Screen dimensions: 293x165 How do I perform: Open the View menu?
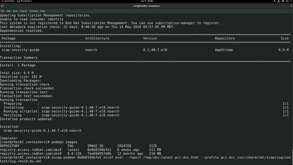(15, 11)
